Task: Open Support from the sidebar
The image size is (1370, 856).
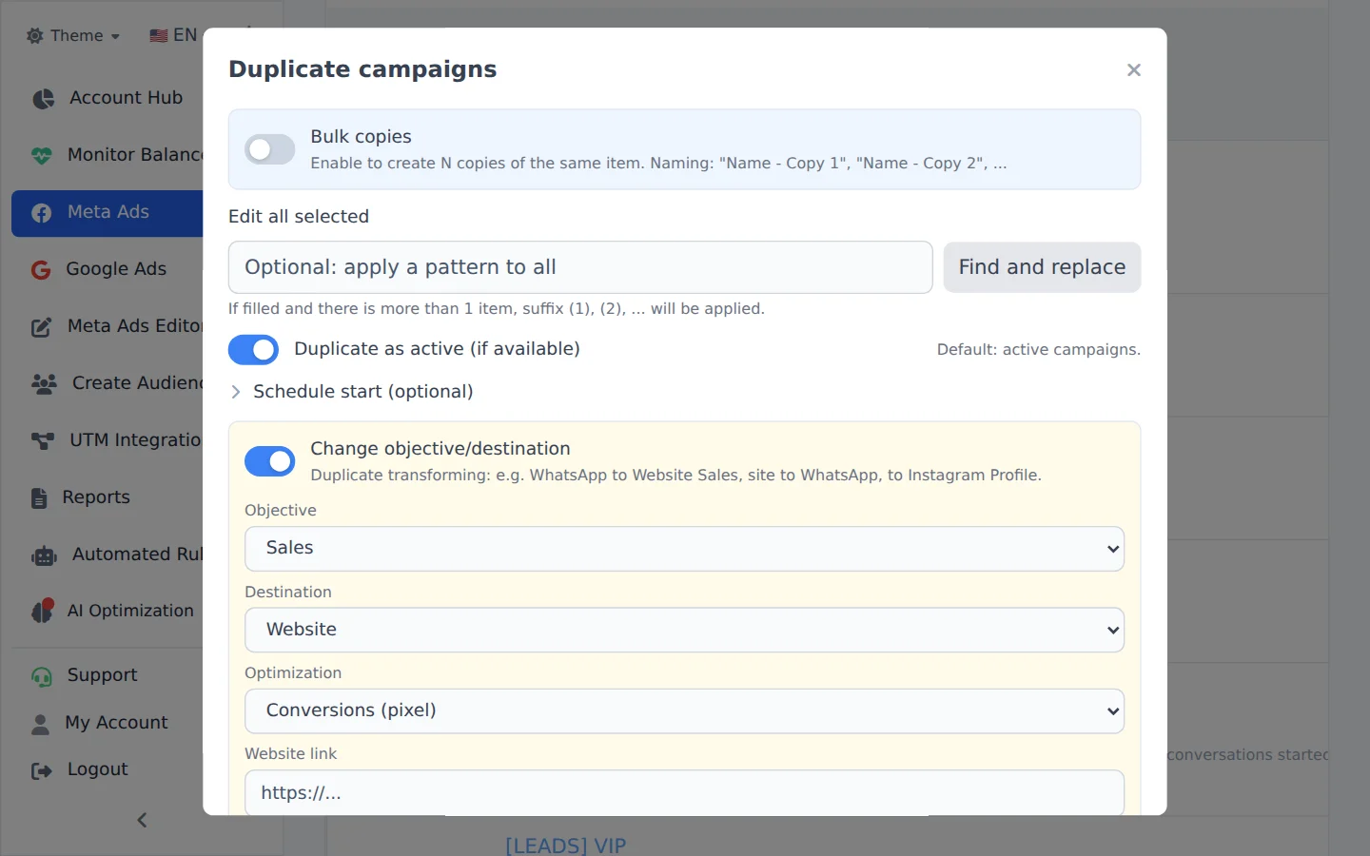Action: (108, 675)
